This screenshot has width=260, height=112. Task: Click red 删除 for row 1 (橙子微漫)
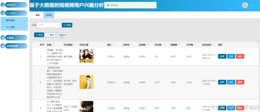240,56
